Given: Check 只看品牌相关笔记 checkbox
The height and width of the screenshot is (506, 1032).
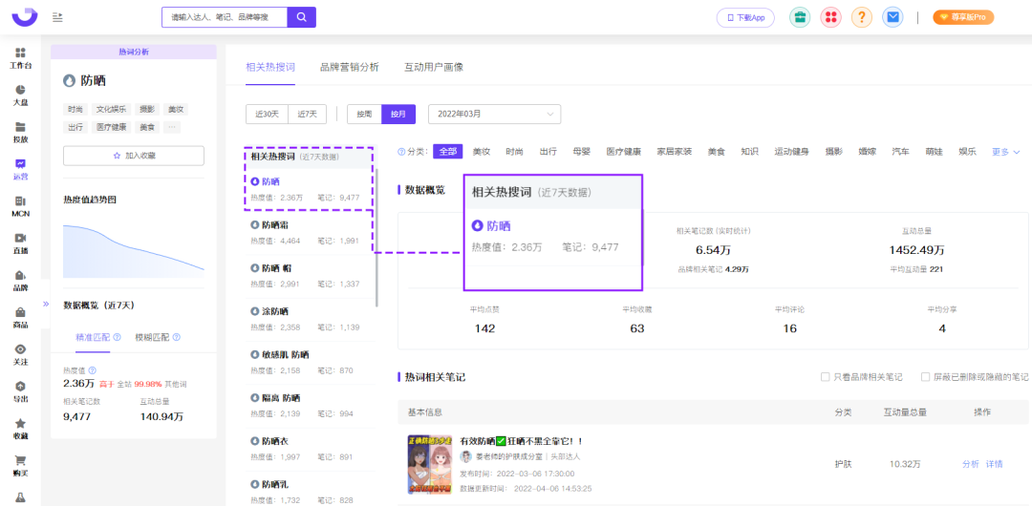Looking at the screenshot, I should click(826, 377).
